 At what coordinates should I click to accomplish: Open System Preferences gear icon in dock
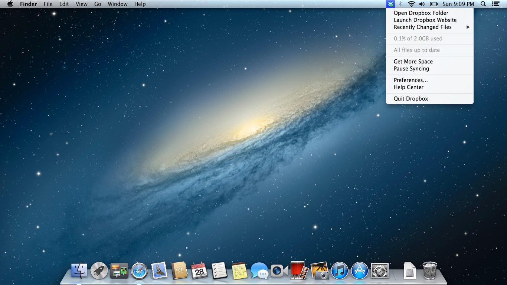tap(379, 271)
